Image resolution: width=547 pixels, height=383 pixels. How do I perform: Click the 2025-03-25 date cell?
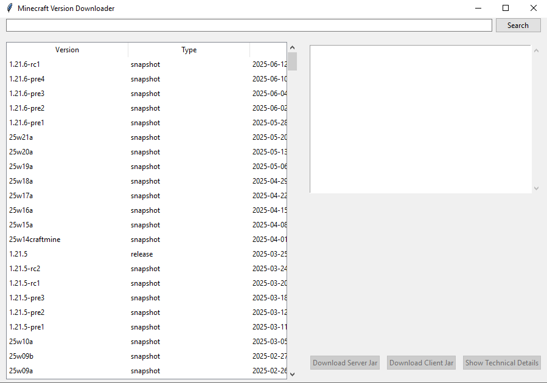(270, 254)
